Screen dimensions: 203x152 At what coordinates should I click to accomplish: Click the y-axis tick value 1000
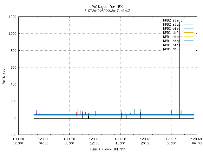point(12,34)
